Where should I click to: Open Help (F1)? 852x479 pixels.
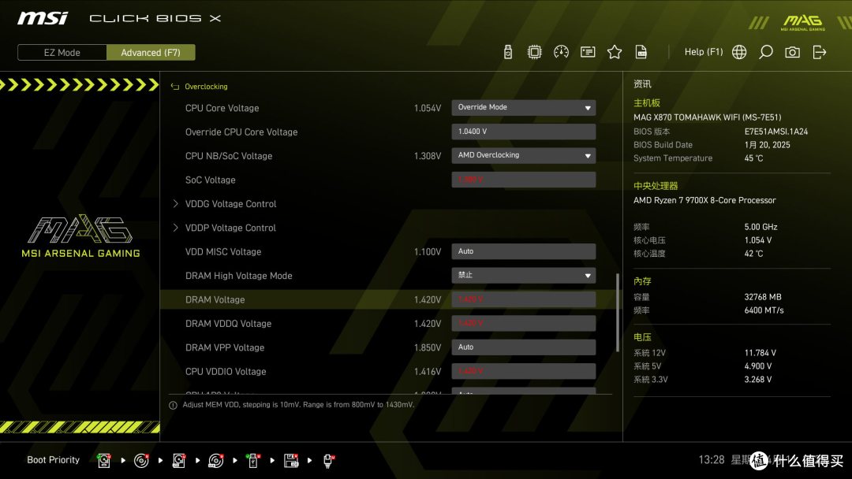click(x=704, y=52)
